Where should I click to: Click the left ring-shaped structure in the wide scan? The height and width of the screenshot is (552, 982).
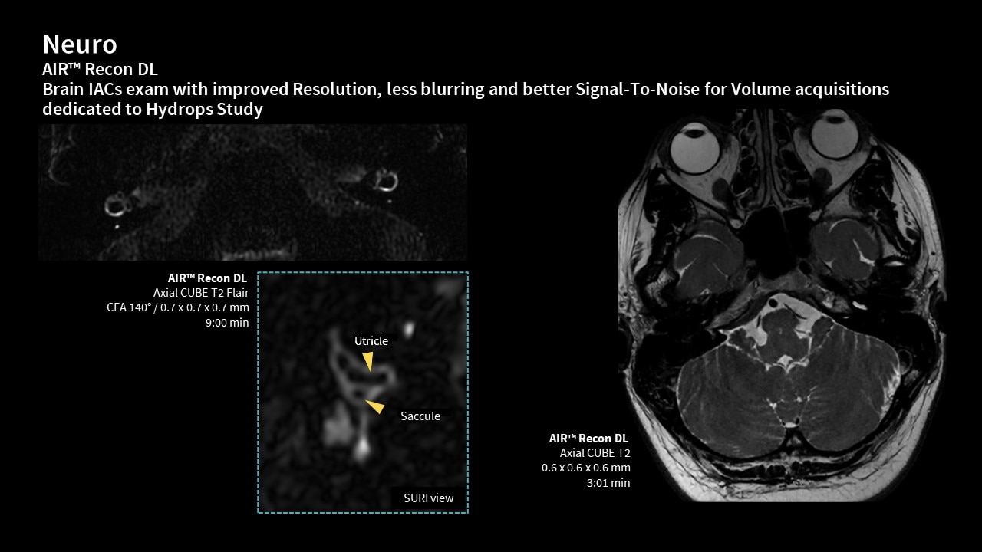[116, 205]
